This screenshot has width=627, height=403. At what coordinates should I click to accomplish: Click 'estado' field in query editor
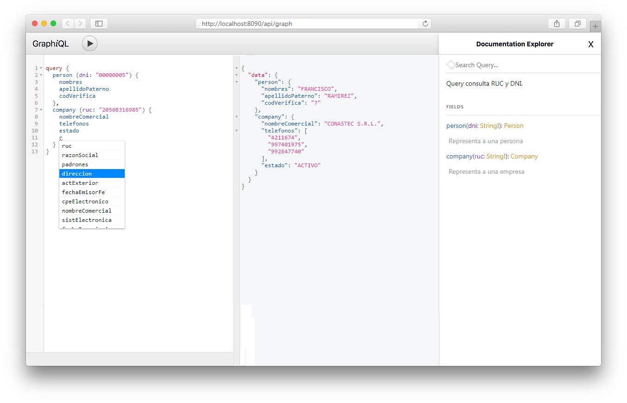[x=69, y=131]
